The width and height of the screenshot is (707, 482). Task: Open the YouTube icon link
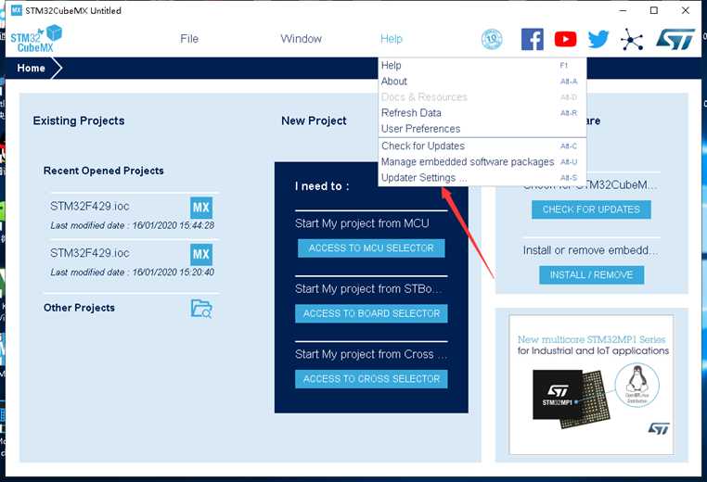click(565, 39)
